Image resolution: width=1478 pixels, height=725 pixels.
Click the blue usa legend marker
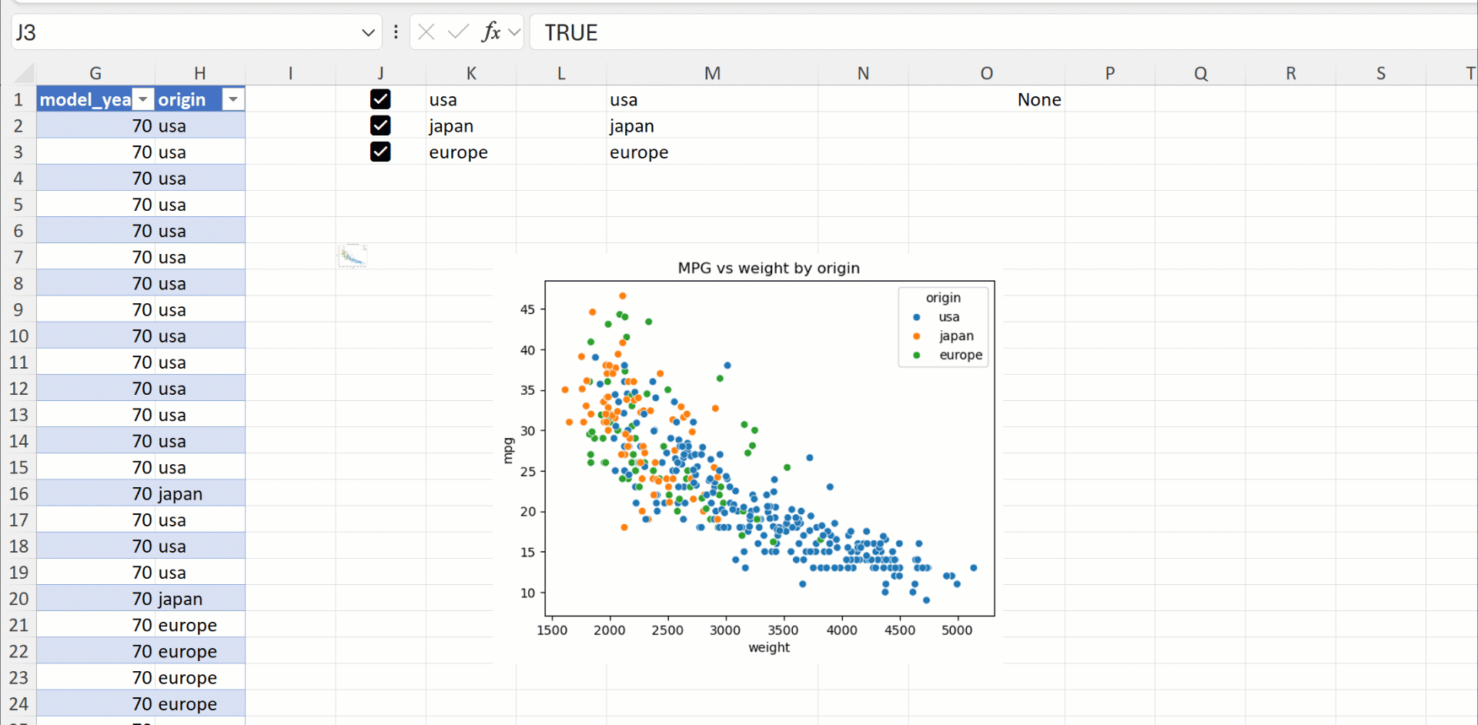(916, 317)
